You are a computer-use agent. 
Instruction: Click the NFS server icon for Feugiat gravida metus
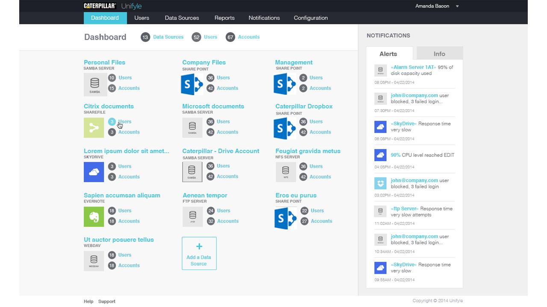285,171
